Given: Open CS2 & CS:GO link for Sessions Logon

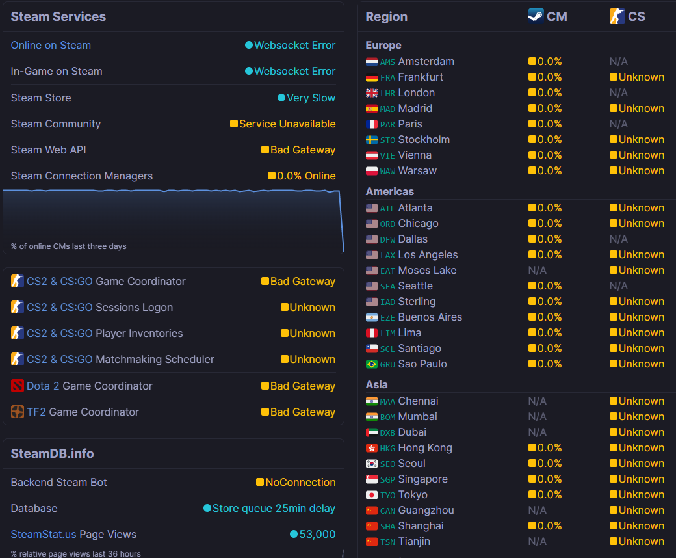Looking at the screenshot, I should pyautogui.click(x=60, y=308).
